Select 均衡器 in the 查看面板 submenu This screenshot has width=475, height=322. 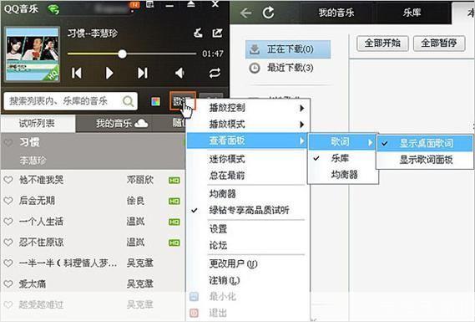click(343, 175)
